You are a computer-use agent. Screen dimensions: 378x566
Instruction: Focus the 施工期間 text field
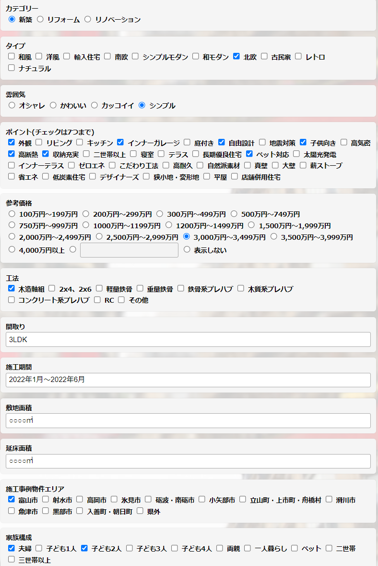[x=188, y=380]
